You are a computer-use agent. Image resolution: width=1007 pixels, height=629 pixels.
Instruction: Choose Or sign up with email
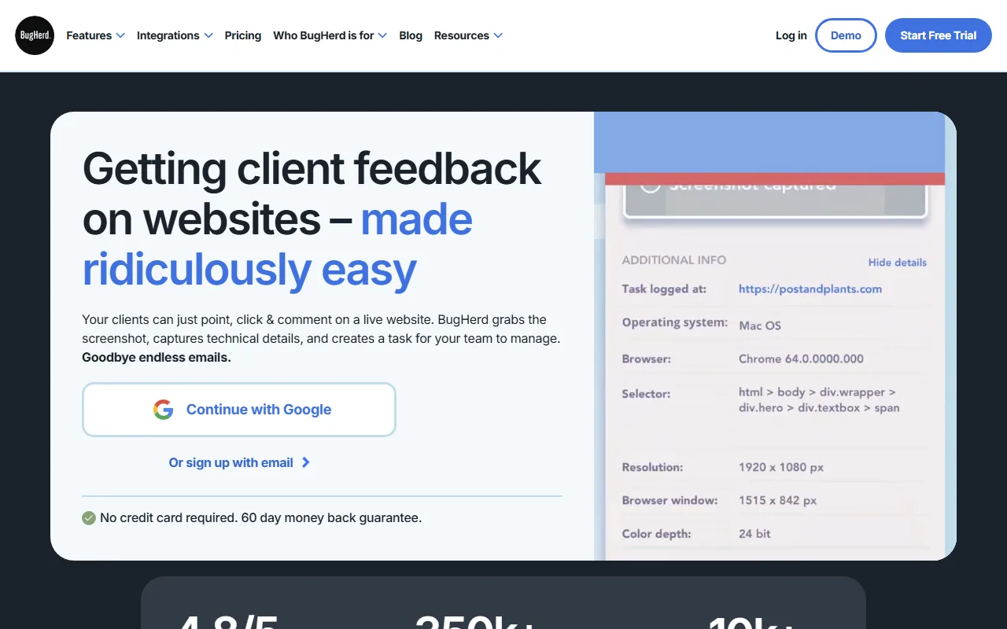pos(239,463)
